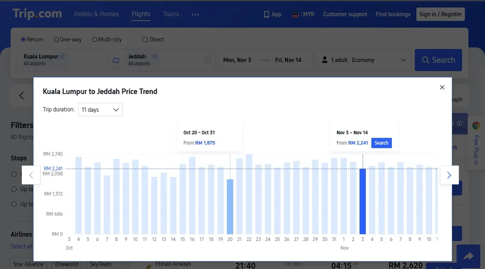Screen dimensions: 485x269
Task: Go back using the left chevron
Action: [22, 96]
